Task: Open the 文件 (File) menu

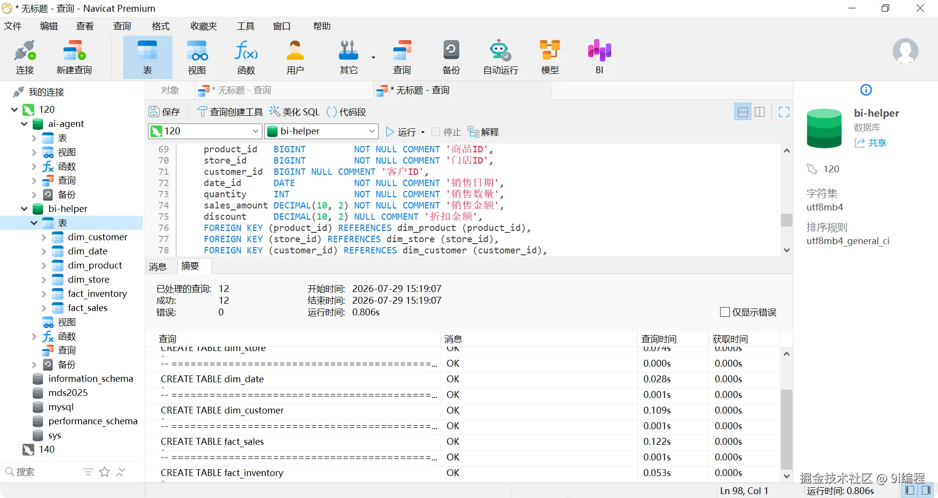Action: pyautogui.click(x=13, y=26)
